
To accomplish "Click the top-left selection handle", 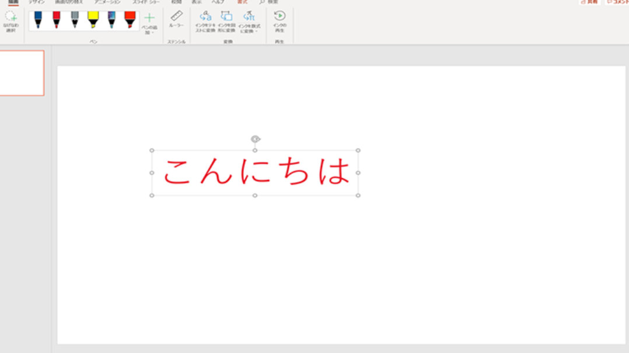I will pos(152,150).
